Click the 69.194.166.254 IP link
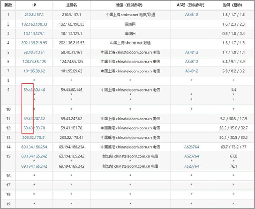Image resolution: width=255 pixels, height=209 pixels. [34, 147]
